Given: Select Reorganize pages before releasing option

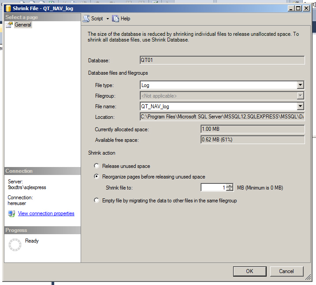Looking at the screenshot, I should (x=97, y=177).
